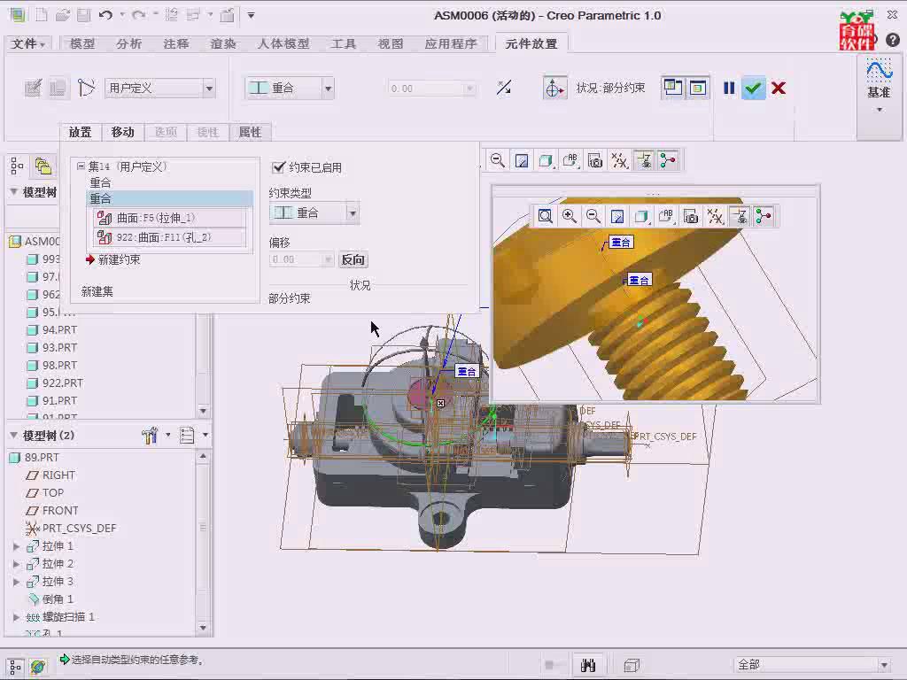
Task: Click Zoom In icon in the preview window toolbar
Action: [570, 216]
